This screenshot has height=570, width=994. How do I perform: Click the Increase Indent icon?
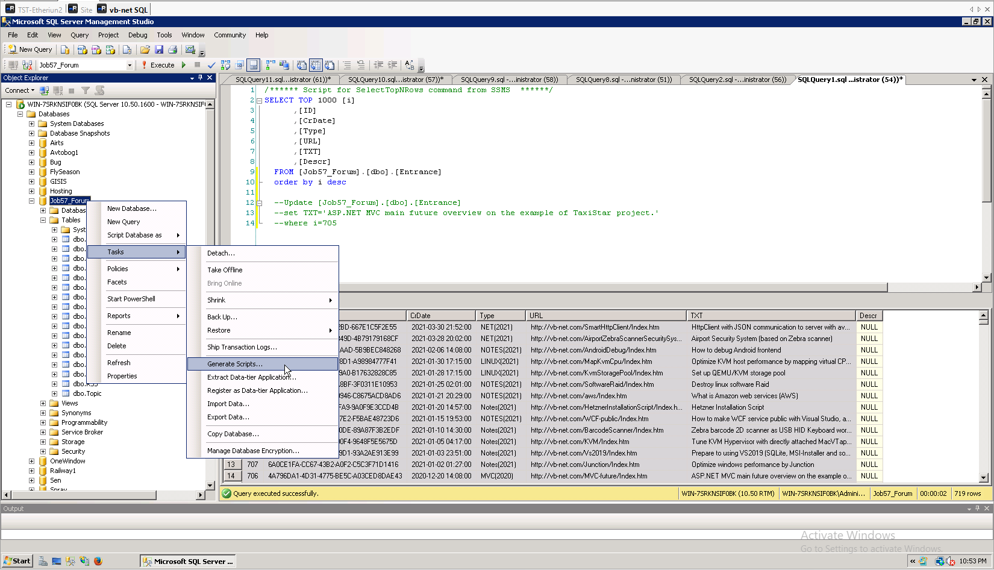392,65
